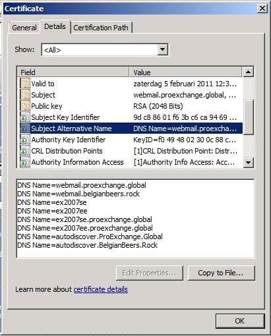
Task: Select the Authority Key Identifier extension icon
Action: [x=25, y=140]
